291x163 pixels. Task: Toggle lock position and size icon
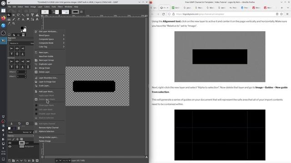tap(17, 139)
